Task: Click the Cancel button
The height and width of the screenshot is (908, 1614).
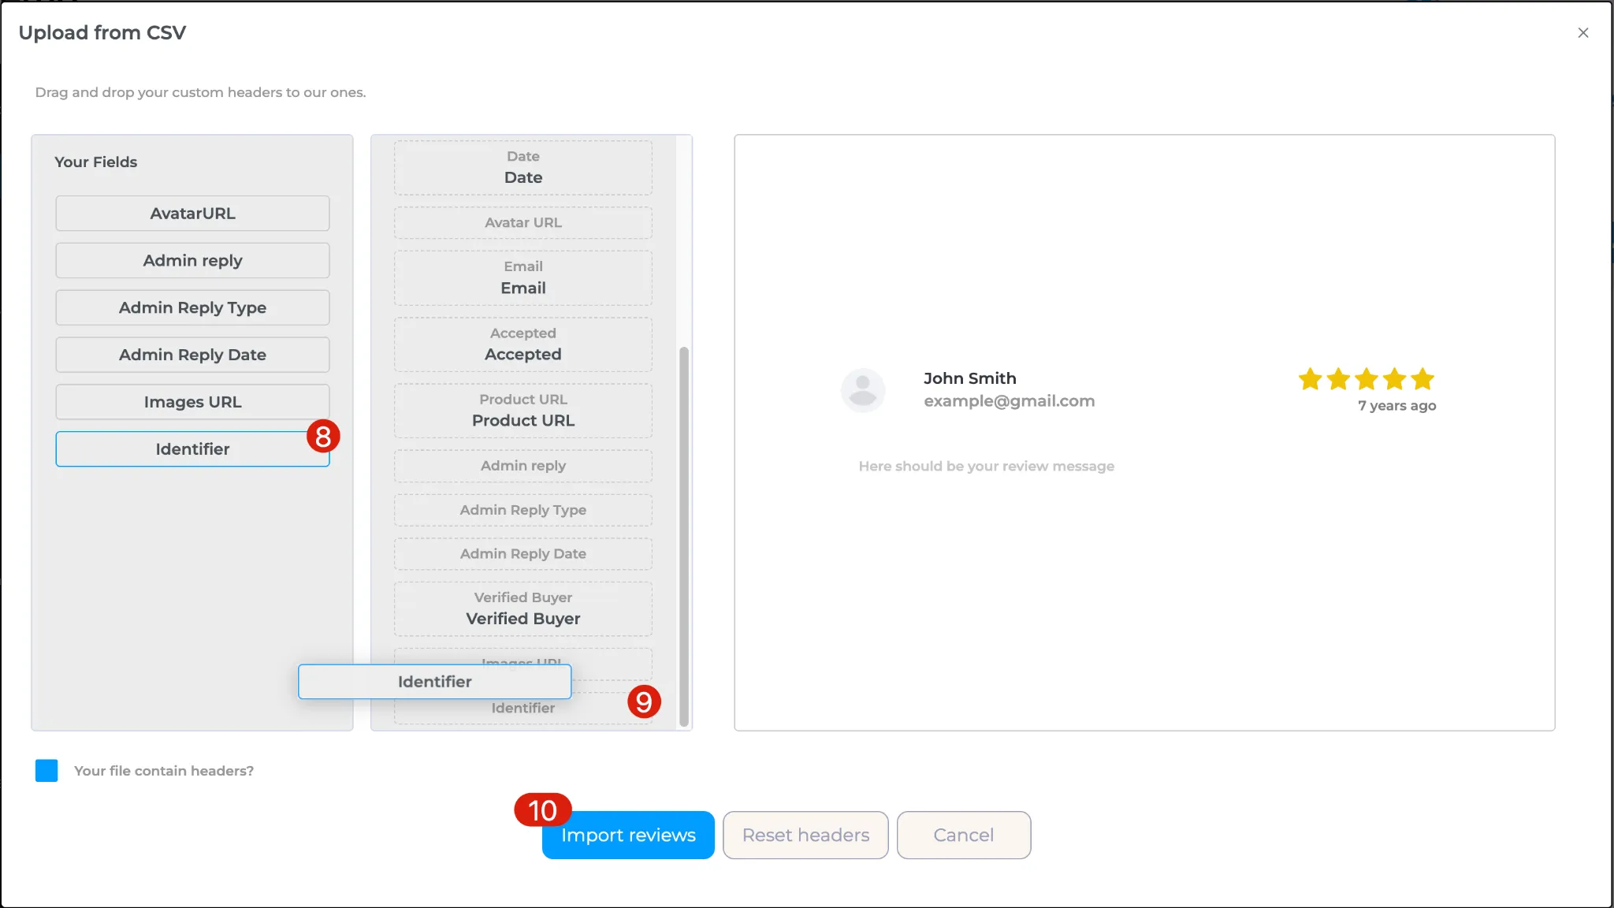Action: click(963, 835)
